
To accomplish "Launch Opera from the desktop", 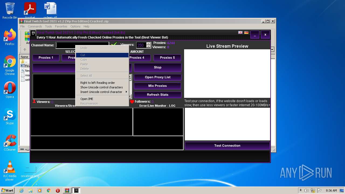I will 10,90.
